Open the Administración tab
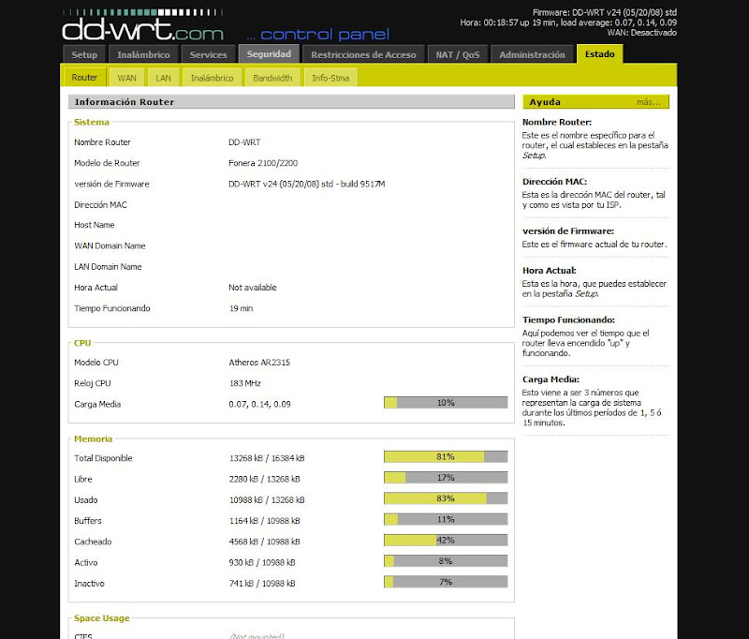The width and height of the screenshot is (749, 639). tap(532, 54)
